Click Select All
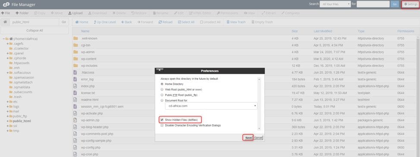Screen dimensions: 420x157 click(x=186, y=22)
